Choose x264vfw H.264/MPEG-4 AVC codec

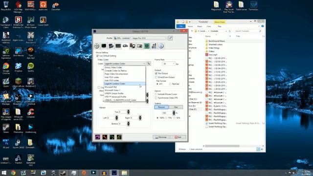125,100
